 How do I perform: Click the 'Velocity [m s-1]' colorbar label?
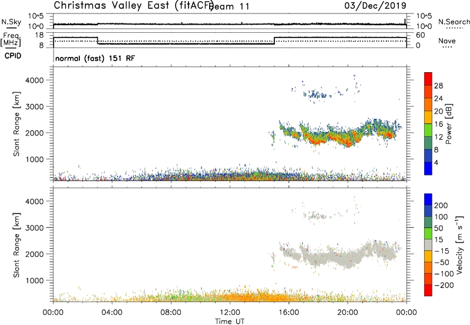[x=459, y=245]
